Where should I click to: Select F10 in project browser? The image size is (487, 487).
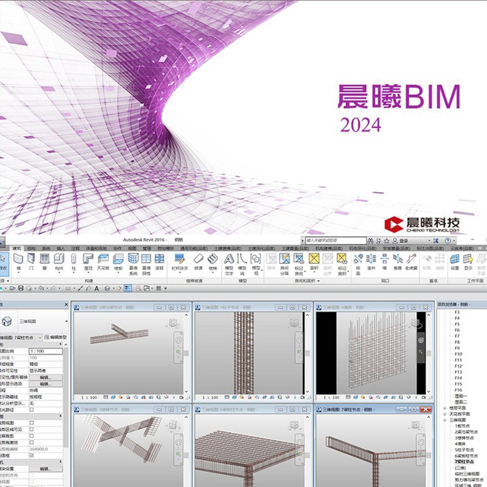coord(458,354)
